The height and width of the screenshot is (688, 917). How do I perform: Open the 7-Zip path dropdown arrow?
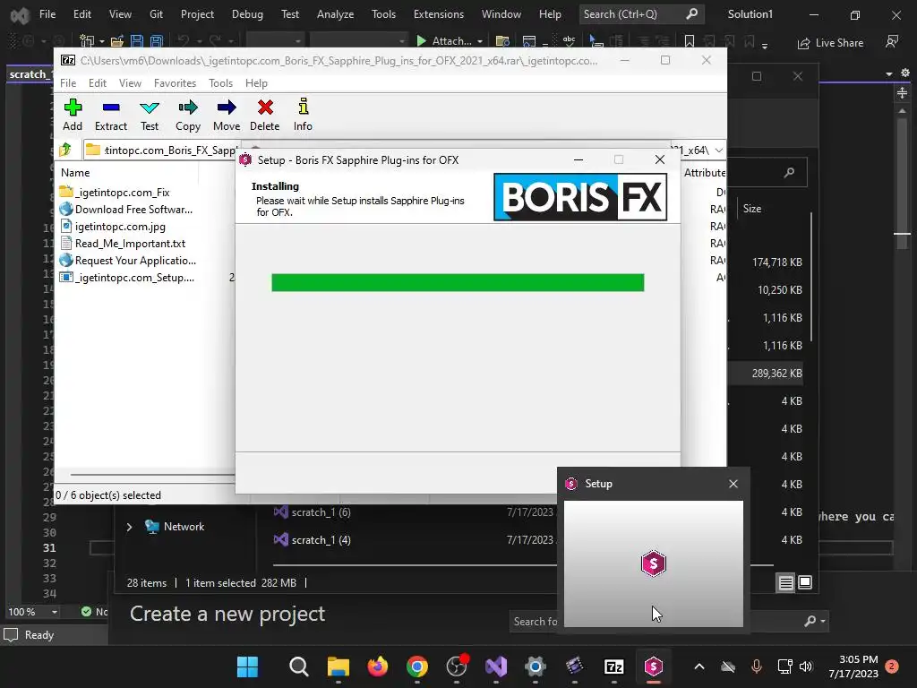[x=719, y=150]
